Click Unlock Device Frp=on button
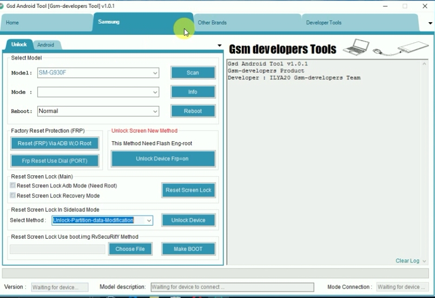Image resolution: width=435 pixels, height=298 pixels. point(163,159)
